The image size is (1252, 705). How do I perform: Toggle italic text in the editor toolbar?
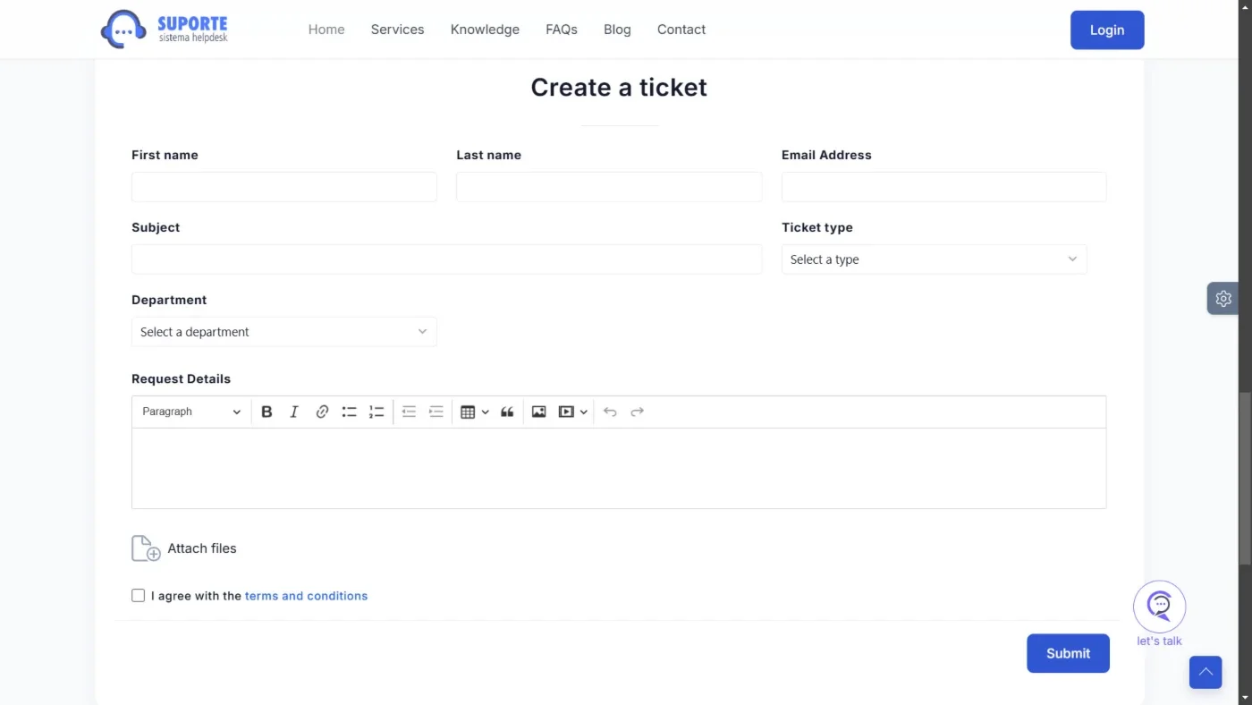pos(294,412)
